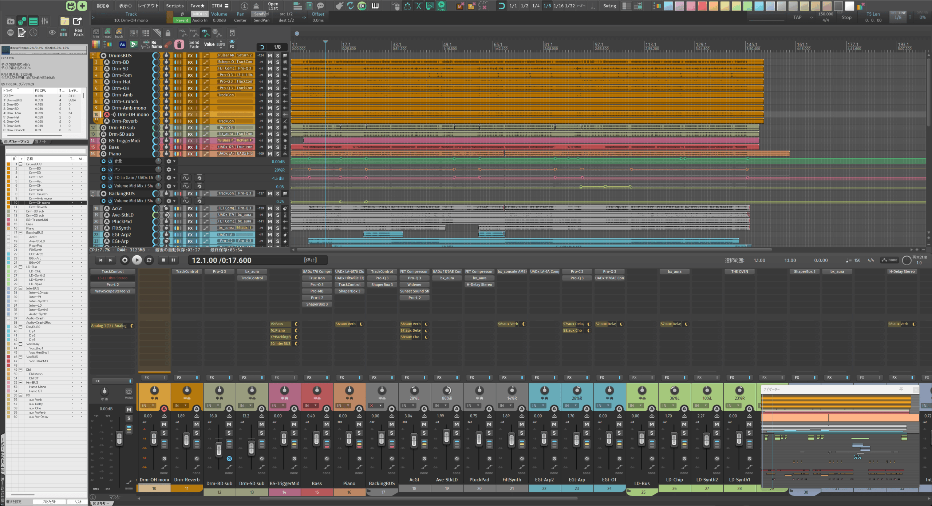Mute the Piano channel in mixer
The height and width of the screenshot is (506, 932).
point(359,424)
